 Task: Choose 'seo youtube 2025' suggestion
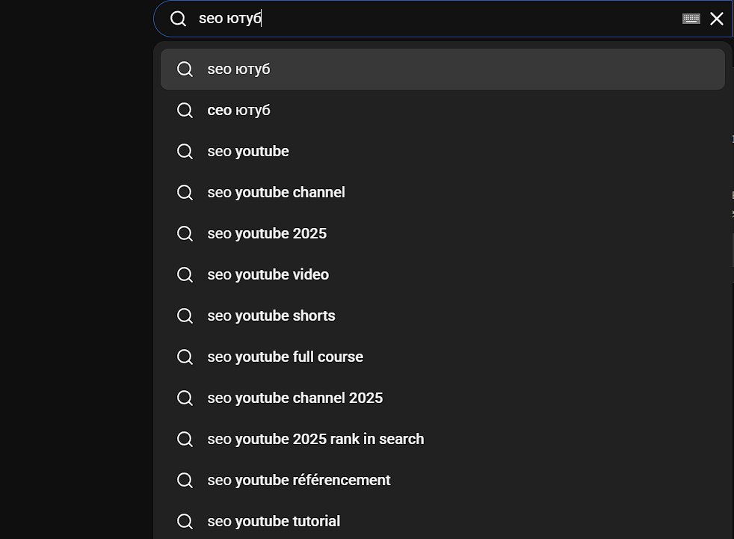point(267,234)
